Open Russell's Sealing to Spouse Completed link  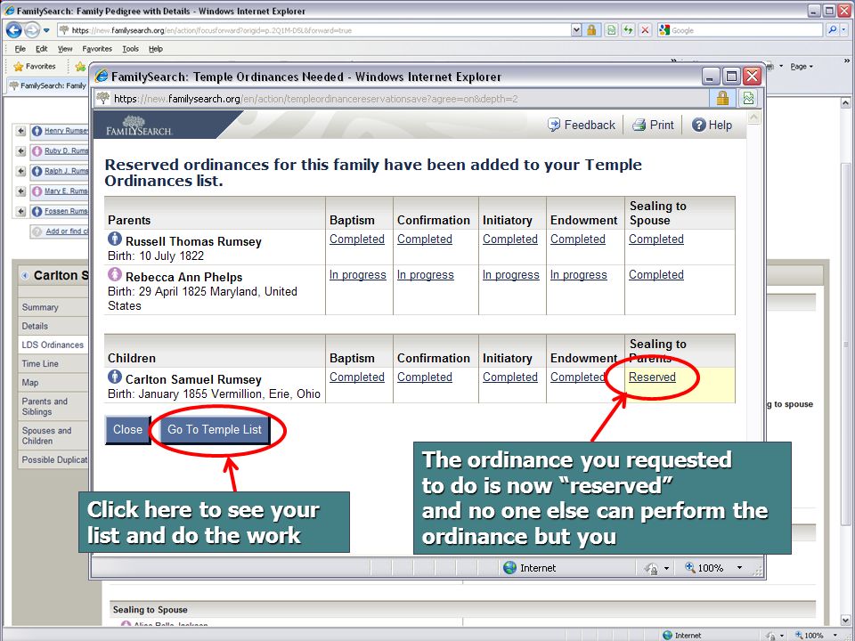(x=656, y=239)
